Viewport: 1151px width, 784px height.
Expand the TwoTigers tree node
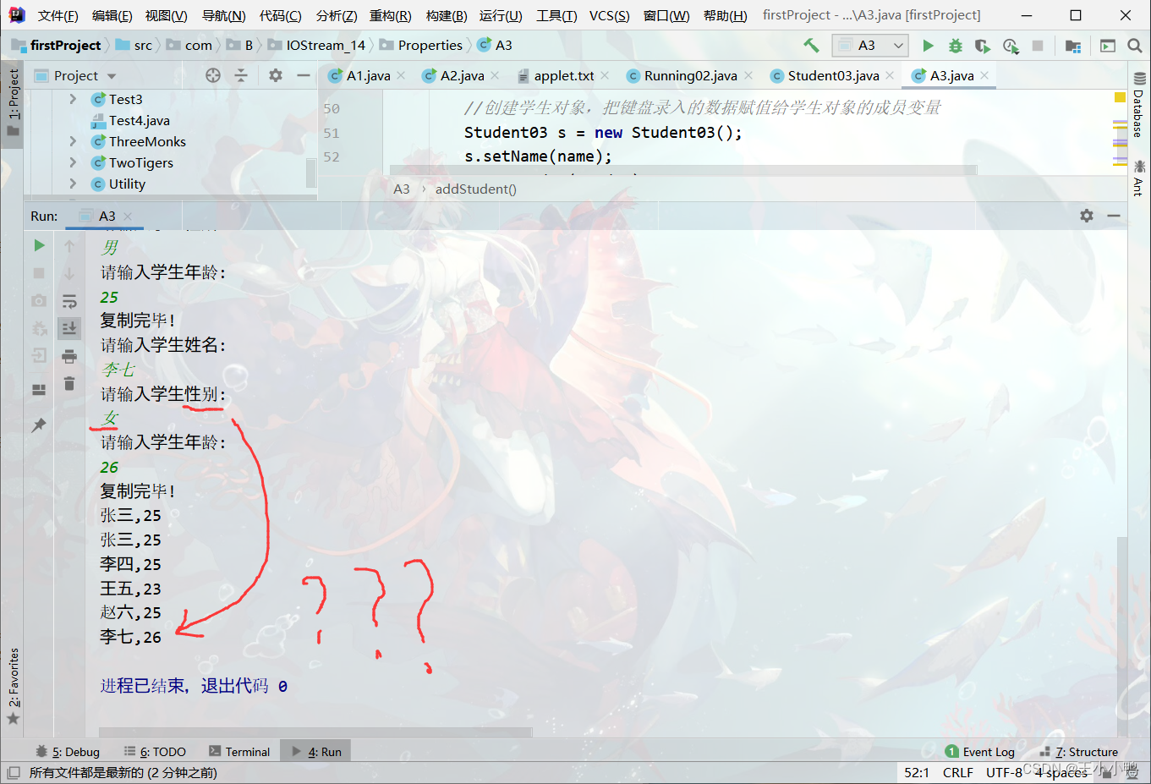click(73, 162)
